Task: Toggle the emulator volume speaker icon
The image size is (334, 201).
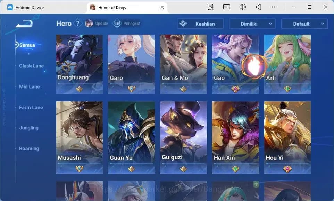Action: point(242,7)
